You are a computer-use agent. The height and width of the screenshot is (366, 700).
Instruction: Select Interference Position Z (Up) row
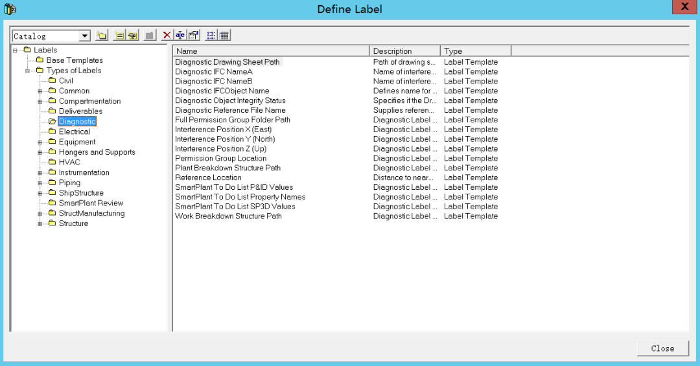coord(220,148)
